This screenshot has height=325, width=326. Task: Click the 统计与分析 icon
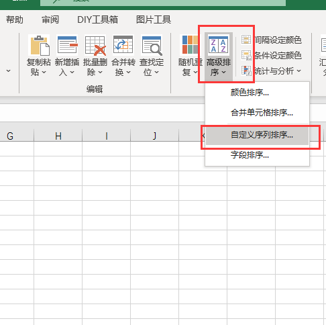pos(246,71)
